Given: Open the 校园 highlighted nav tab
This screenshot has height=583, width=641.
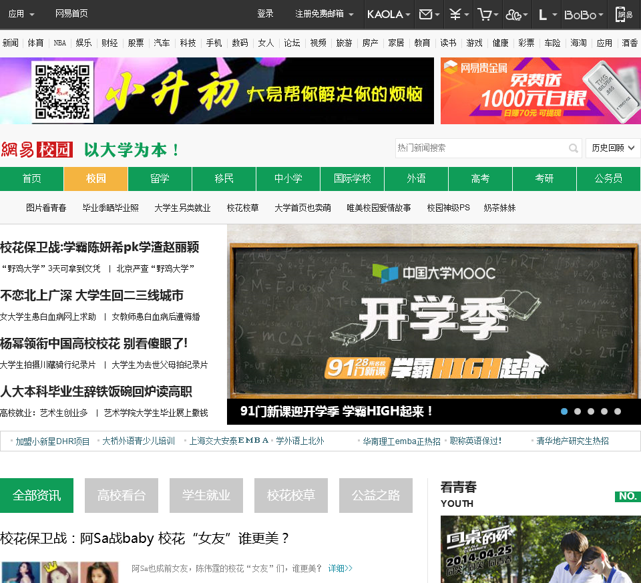Looking at the screenshot, I should pos(95,179).
